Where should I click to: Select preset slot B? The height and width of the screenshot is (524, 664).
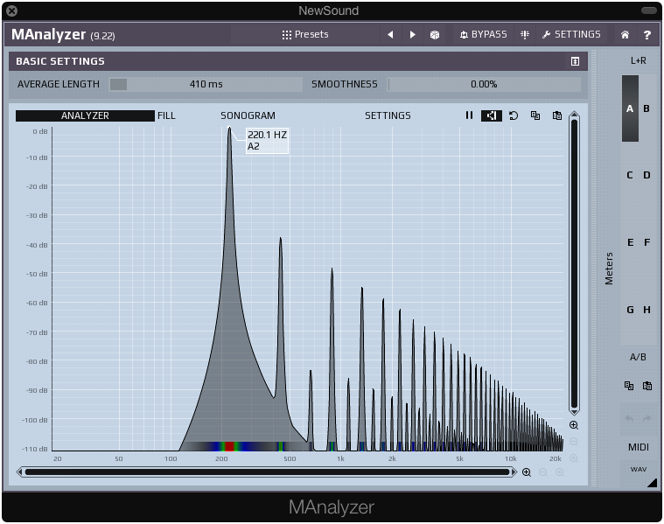pyautogui.click(x=647, y=108)
